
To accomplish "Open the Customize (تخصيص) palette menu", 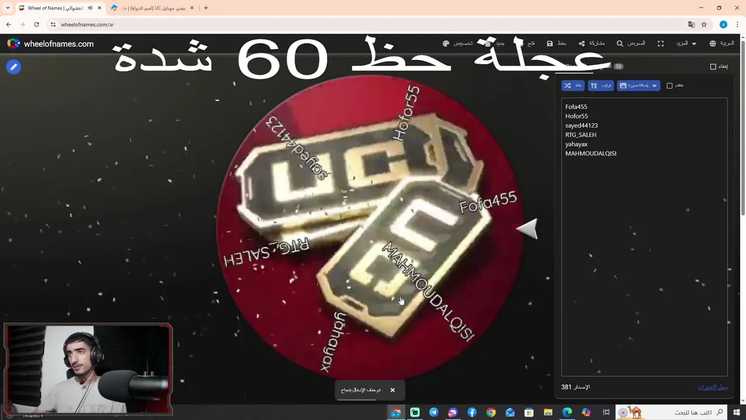I will click(458, 44).
